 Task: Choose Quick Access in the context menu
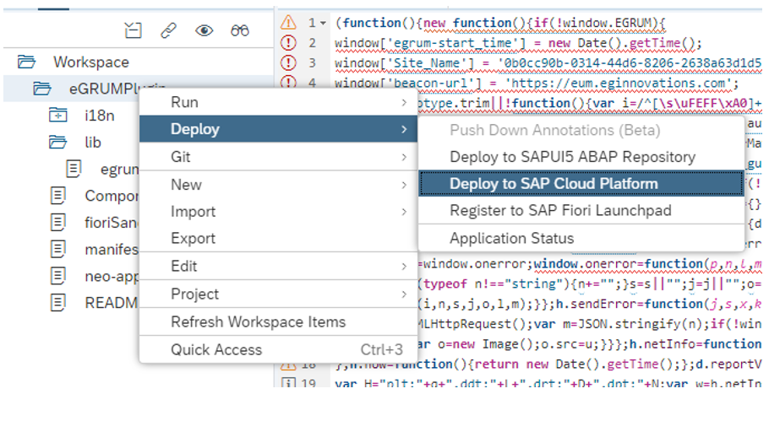(x=278, y=349)
